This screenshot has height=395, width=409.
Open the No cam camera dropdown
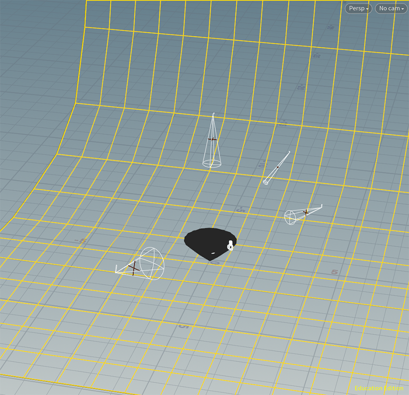[391, 8]
